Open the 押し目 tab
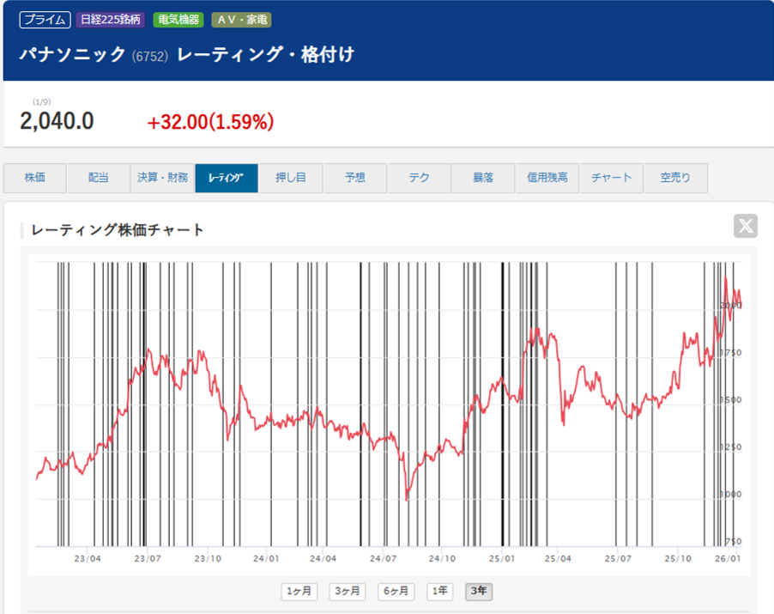Image resolution: width=774 pixels, height=614 pixels. pos(291,178)
